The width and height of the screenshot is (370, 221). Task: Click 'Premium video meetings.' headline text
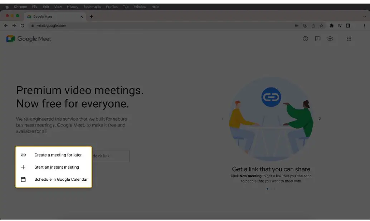coord(80,90)
